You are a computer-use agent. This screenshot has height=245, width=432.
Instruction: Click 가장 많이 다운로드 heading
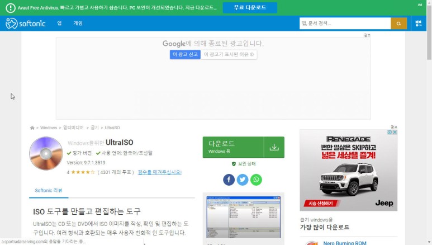pyautogui.click(x=325, y=227)
